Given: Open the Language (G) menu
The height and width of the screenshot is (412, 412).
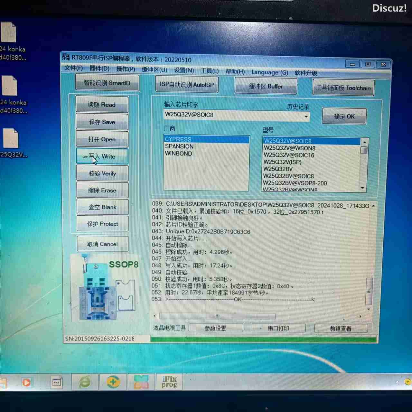Looking at the screenshot, I should pos(269,72).
